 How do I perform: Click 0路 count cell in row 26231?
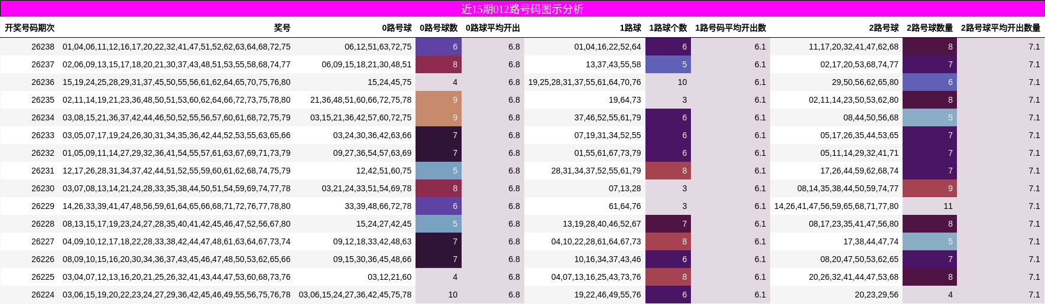pos(439,171)
